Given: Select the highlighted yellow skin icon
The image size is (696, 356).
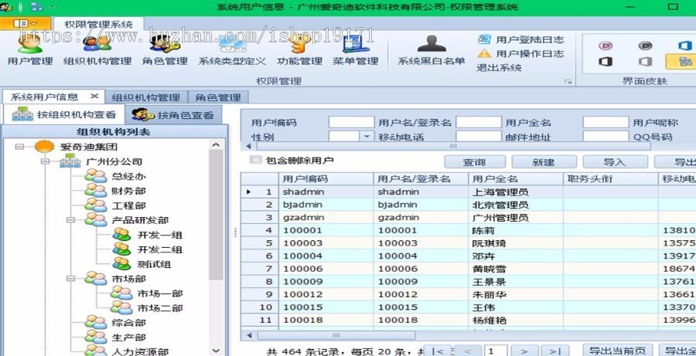Looking at the screenshot, I should tap(683, 62).
